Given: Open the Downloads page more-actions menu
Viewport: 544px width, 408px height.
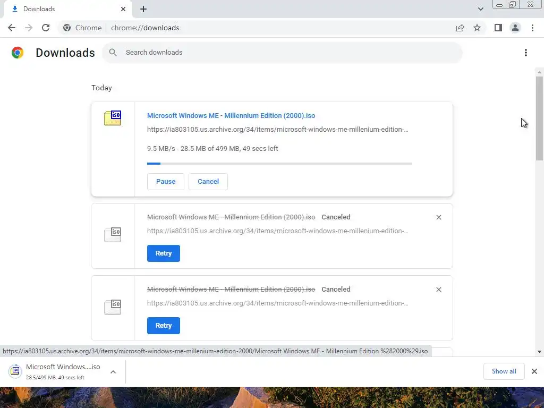Looking at the screenshot, I should click(526, 53).
